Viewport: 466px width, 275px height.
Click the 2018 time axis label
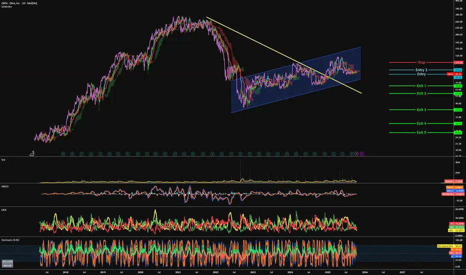[x=65, y=272]
